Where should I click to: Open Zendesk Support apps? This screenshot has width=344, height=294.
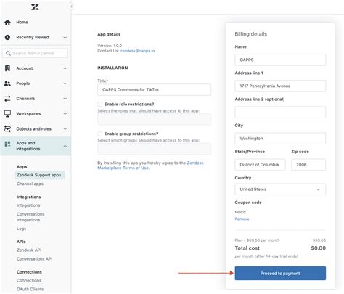pos(39,175)
